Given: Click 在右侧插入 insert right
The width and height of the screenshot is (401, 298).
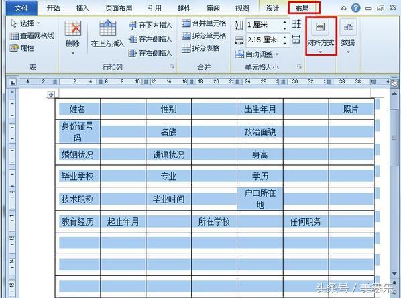Looking at the screenshot, I should tap(150, 53).
